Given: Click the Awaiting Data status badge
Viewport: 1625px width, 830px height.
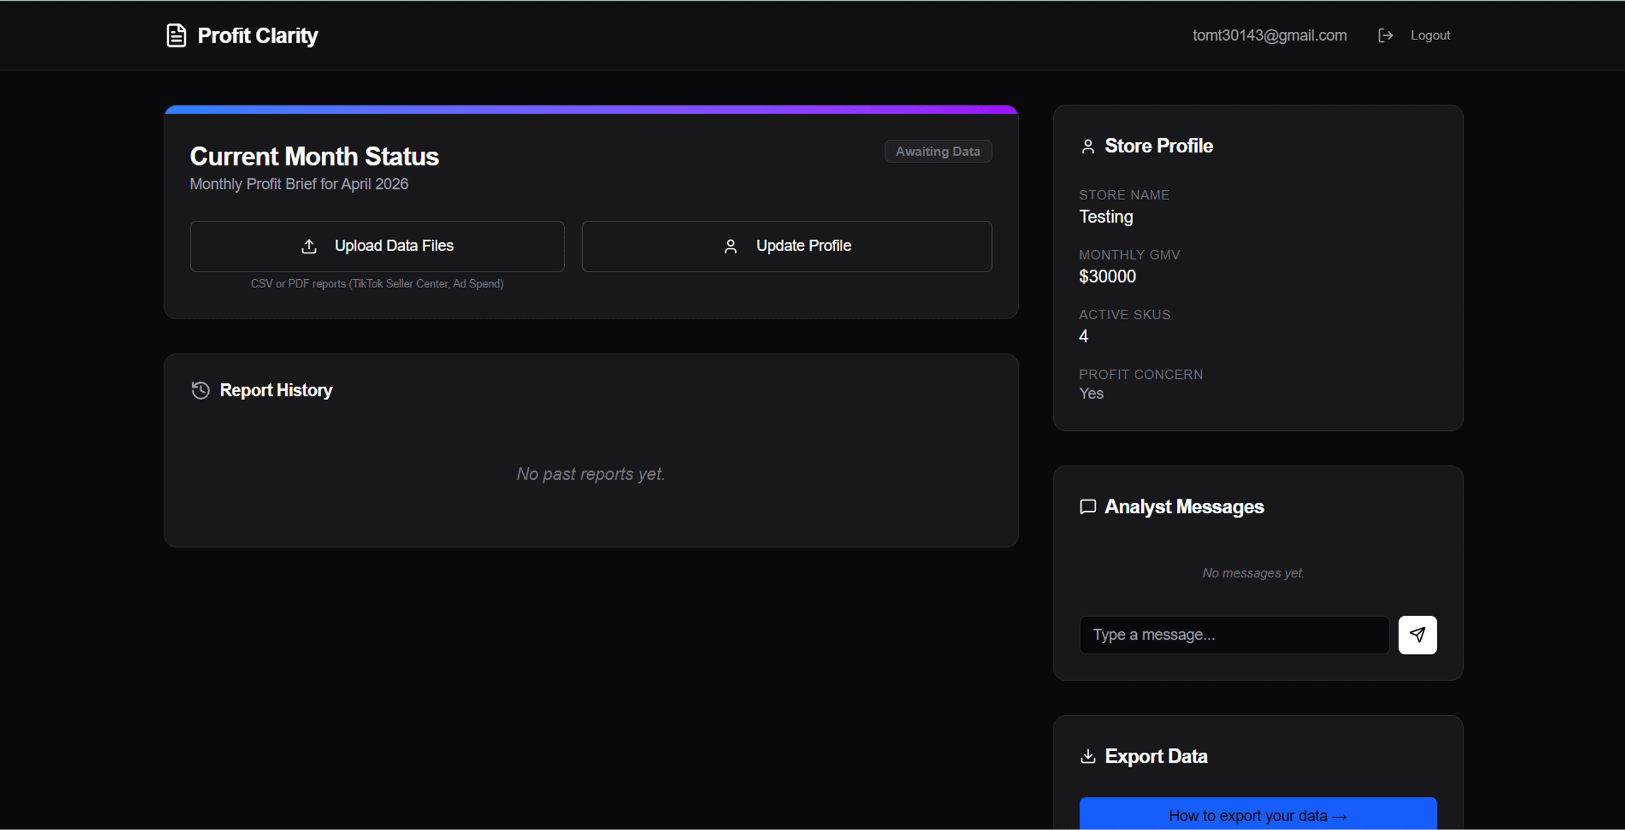Looking at the screenshot, I should pos(938,151).
